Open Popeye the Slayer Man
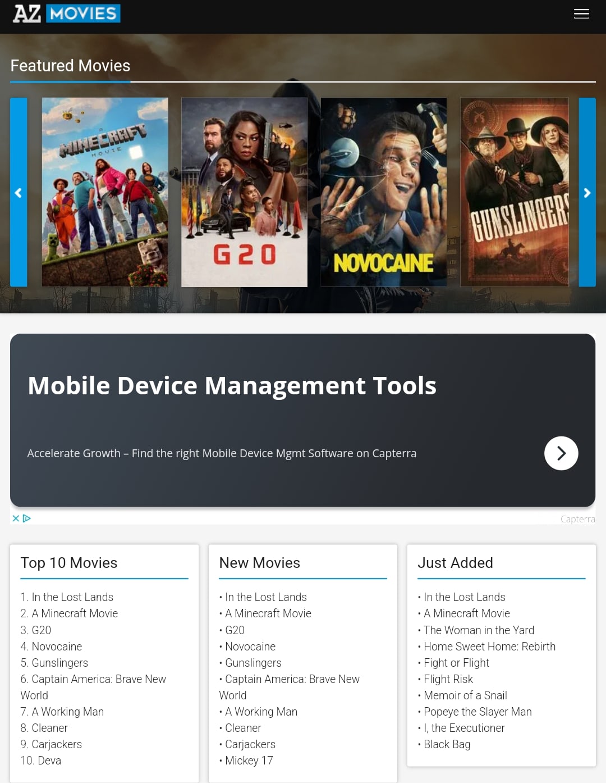606x783 pixels. [x=478, y=712]
